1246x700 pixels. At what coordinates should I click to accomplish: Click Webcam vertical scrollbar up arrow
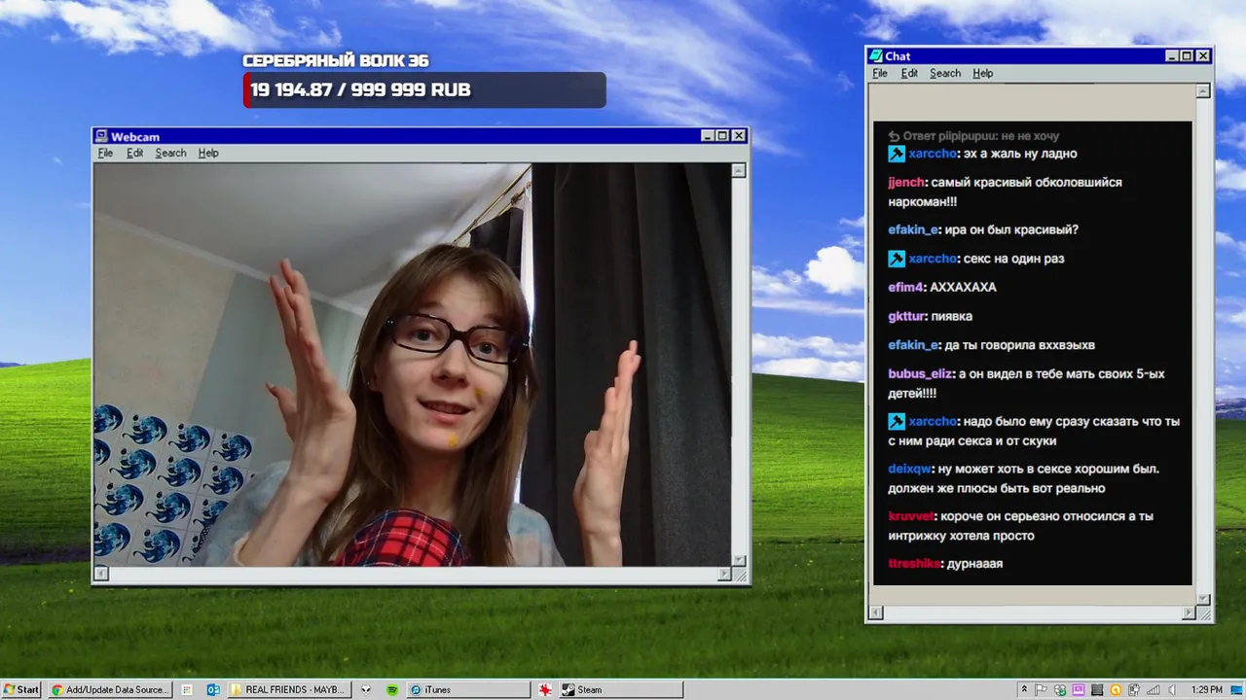pos(739,170)
